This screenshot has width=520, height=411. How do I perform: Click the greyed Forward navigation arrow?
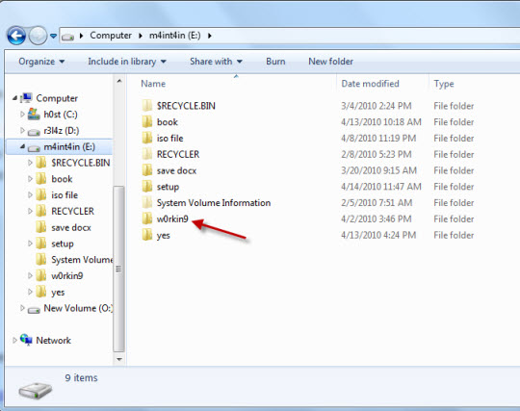38,36
